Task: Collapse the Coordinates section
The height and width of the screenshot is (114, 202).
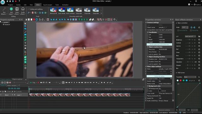Action: (x=148, y=32)
